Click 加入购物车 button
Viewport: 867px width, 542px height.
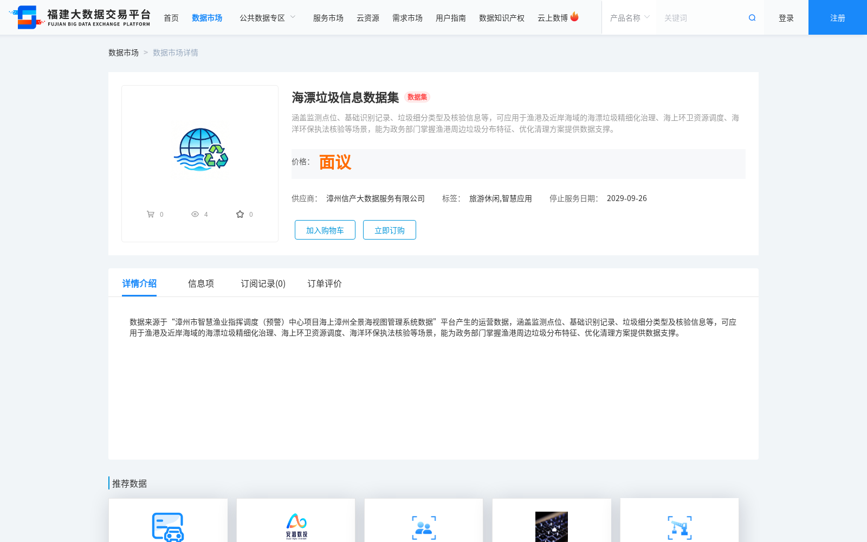(325, 230)
